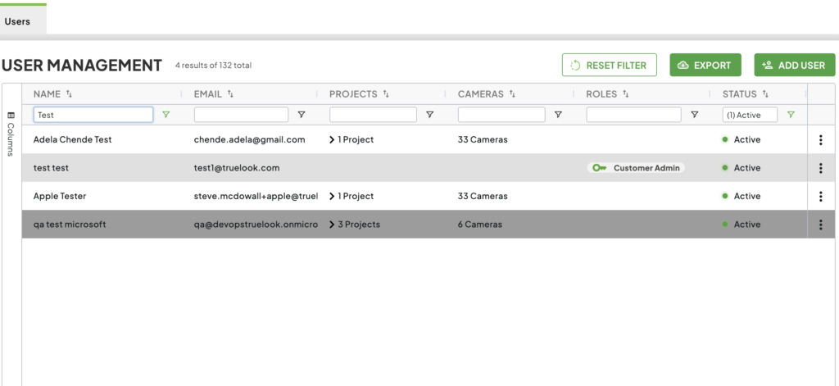
Task: Open actions menu for Apple Tester
Action: point(820,197)
